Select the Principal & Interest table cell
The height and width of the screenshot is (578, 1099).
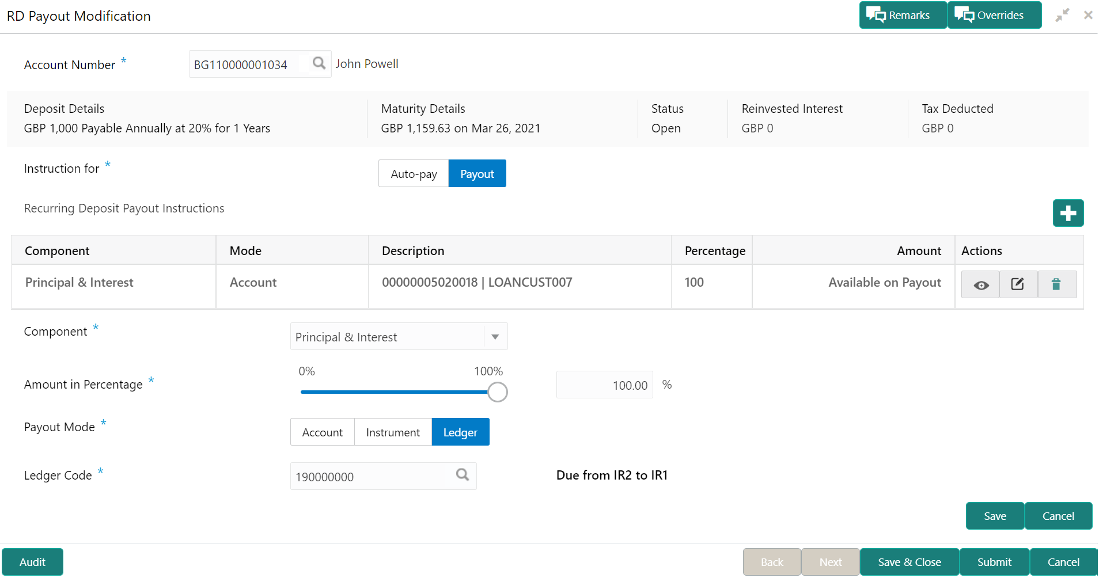point(113,286)
